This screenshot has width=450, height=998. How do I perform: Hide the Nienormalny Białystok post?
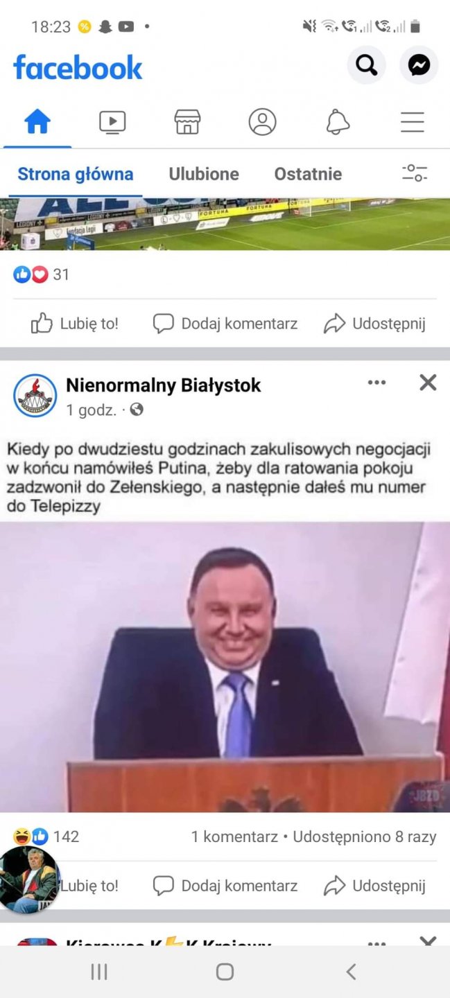click(x=428, y=382)
